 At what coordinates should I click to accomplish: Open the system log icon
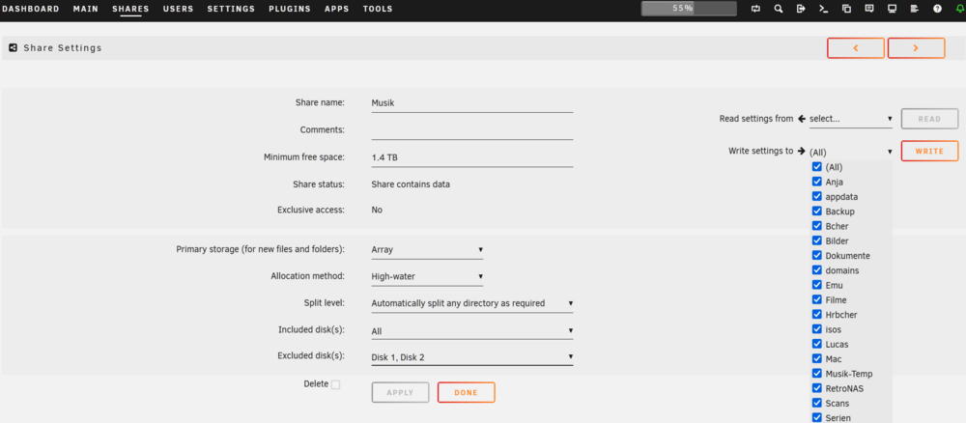[x=914, y=9]
